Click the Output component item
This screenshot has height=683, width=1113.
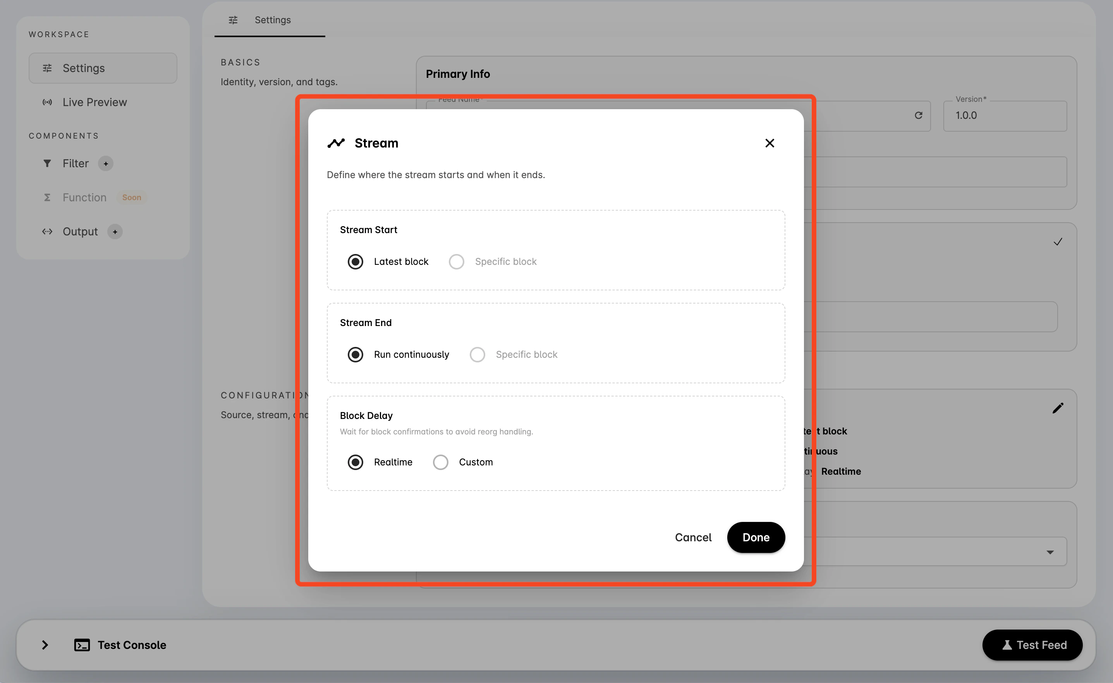pos(80,232)
